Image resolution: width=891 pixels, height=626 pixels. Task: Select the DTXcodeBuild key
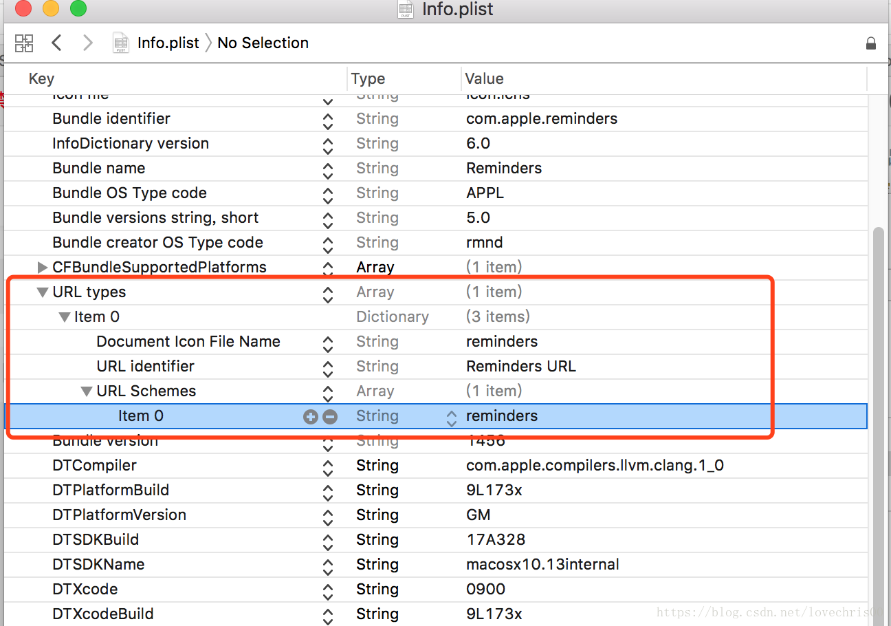click(x=103, y=614)
